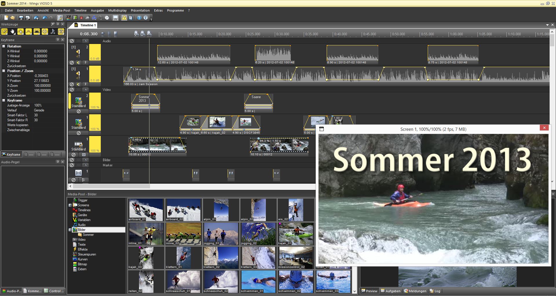556x296 pixels.
Task: Select the move-arrows tool in Werkzeuge
Action: (x=45, y=32)
